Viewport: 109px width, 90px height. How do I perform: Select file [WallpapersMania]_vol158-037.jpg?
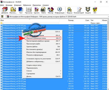coord(14,81)
